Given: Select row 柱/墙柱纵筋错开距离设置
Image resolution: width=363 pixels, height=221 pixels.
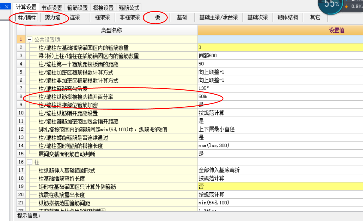Looking at the screenshot, I should [68, 113].
